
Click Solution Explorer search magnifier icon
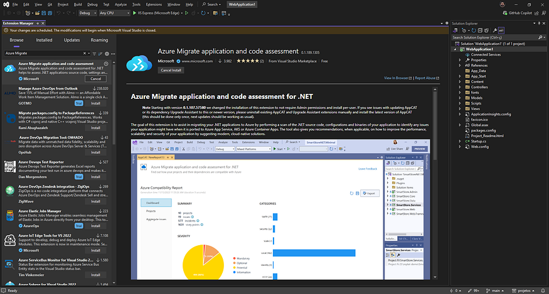click(x=541, y=38)
